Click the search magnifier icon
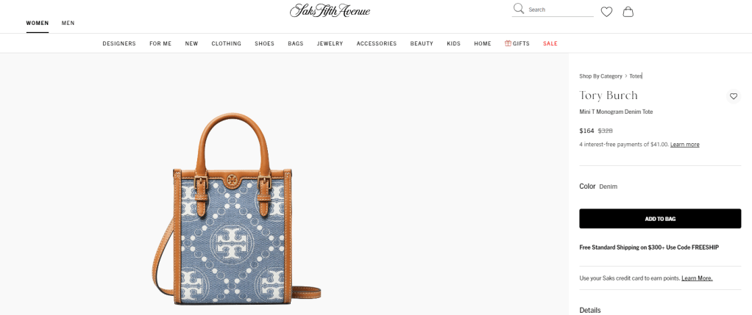 519,9
